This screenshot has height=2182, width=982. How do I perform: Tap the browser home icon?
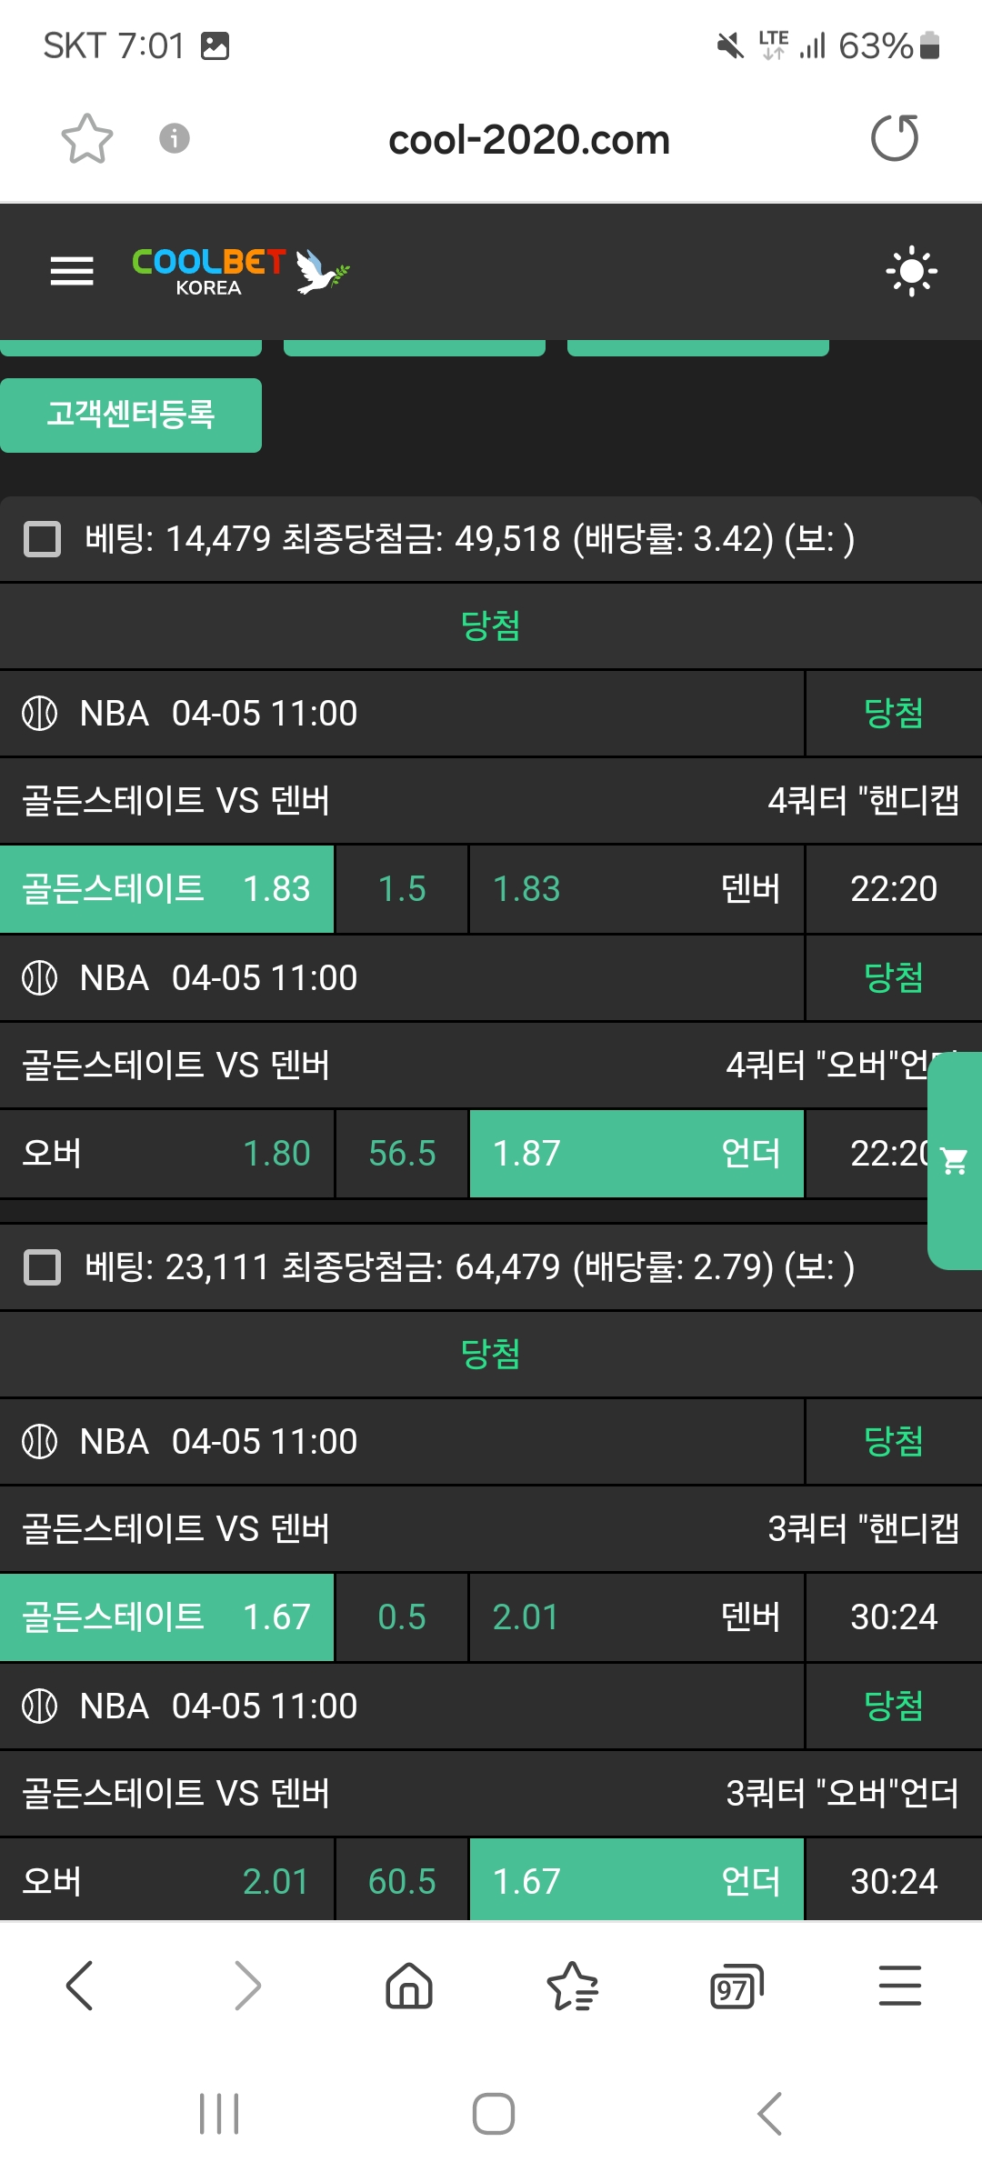pyautogui.click(x=409, y=1985)
